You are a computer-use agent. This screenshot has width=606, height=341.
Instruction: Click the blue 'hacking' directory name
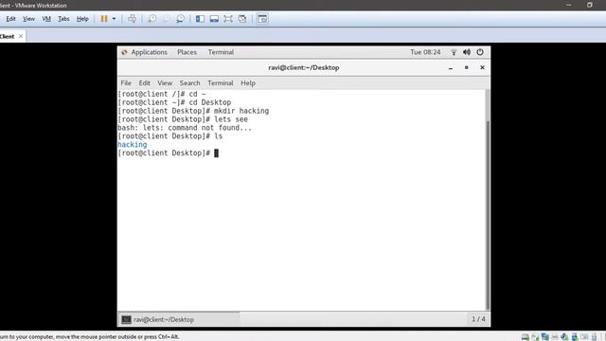tap(133, 145)
